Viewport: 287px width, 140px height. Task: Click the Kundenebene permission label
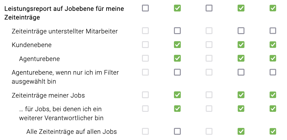tap(32, 45)
